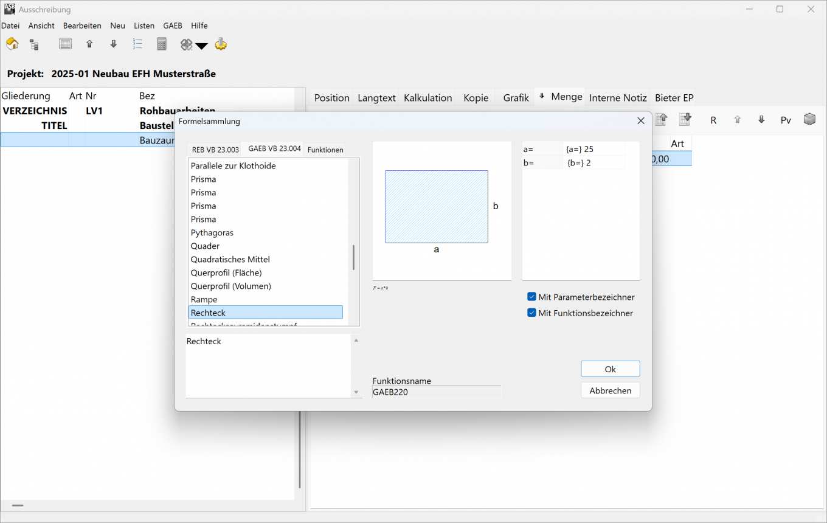This screenshot has width=827, height=523.
Task: Click the table grid icon in main toolbar
Action: pos(65,44)
